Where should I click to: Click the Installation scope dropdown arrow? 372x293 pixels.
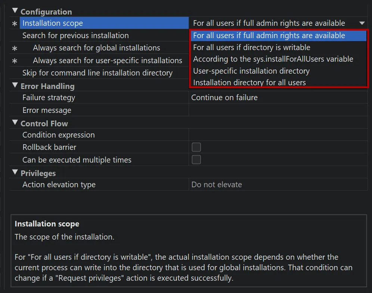(x=362, y=23)
